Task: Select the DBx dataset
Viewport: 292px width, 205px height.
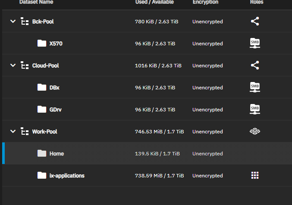Action: point(54,88)
